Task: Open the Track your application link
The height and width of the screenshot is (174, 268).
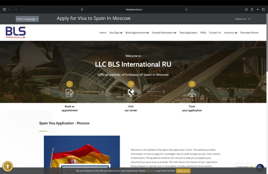Action: coord(192,108)
